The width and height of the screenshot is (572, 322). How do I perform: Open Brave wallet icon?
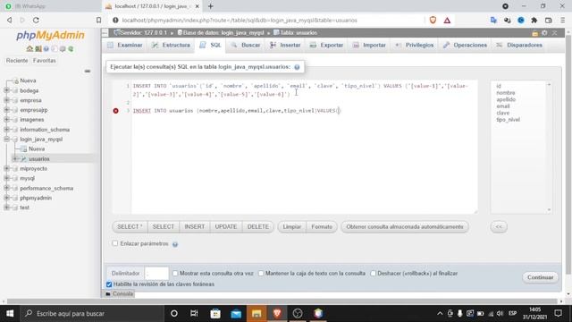coord(548,20)
